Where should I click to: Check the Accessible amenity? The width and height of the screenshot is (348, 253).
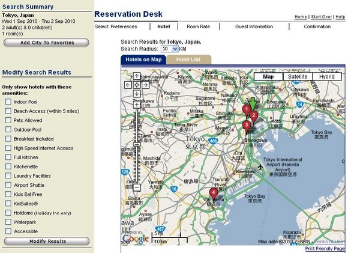click(8, 231)
